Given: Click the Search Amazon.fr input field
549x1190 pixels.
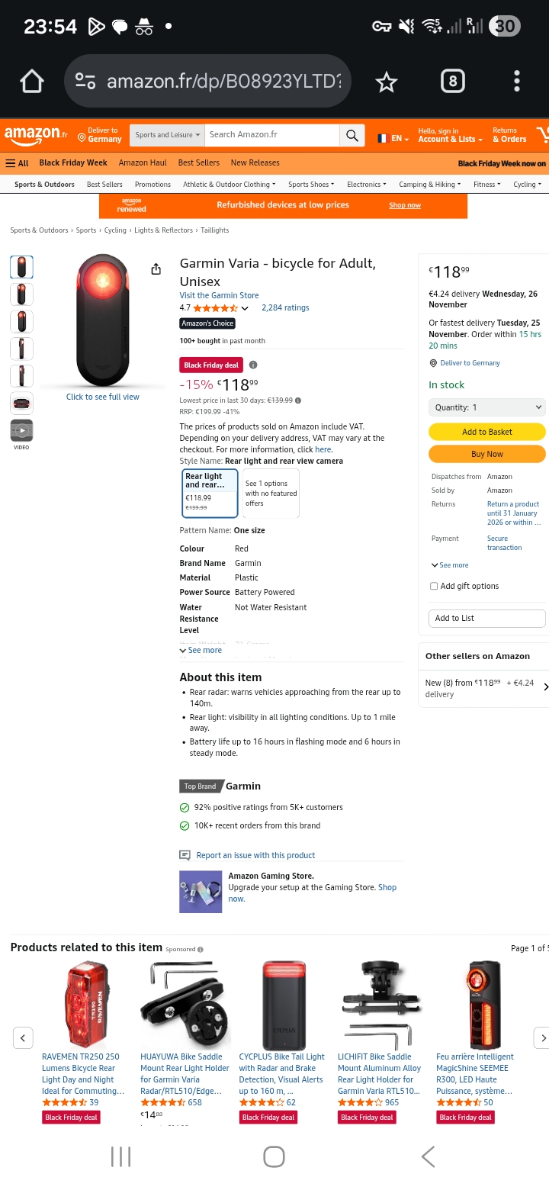Looking at the screenshot, I should tap(272, 135).
